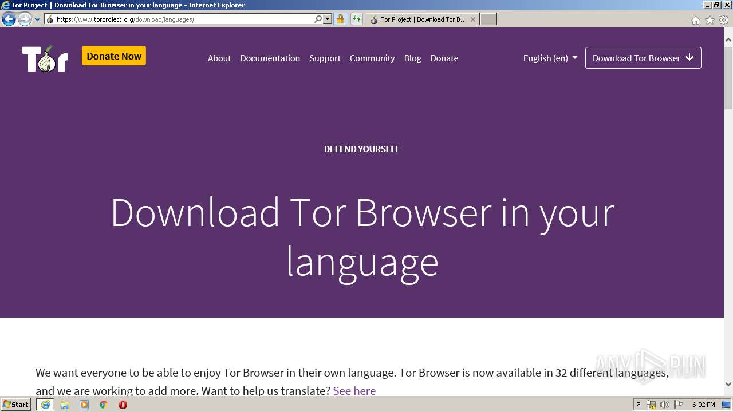Click the red antivirus taskbar icon
This screenshot has height=412, width=733.
[x=123, y=405]
